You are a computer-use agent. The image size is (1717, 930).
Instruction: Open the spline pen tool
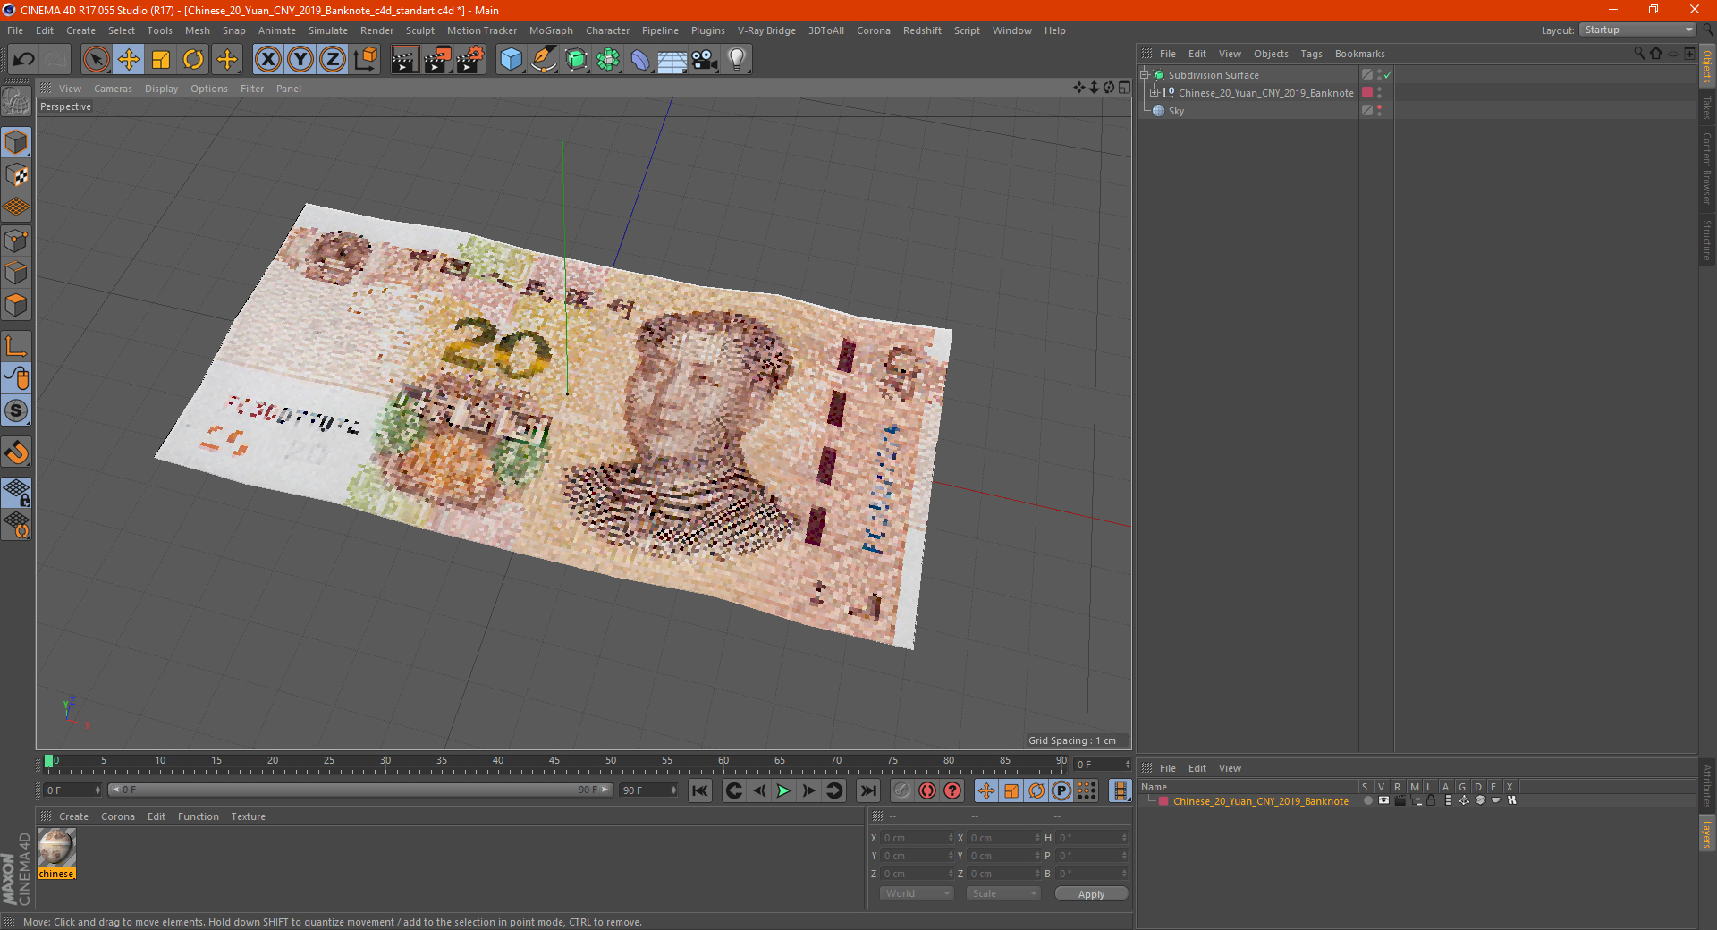click(x=544, y=60)
